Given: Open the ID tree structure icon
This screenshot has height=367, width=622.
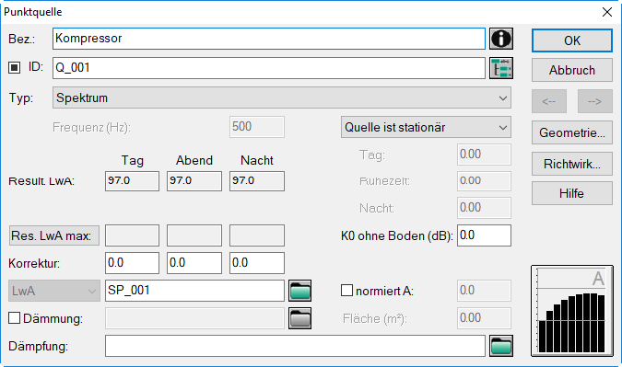Looking at the screenshot, I should 501,68.
